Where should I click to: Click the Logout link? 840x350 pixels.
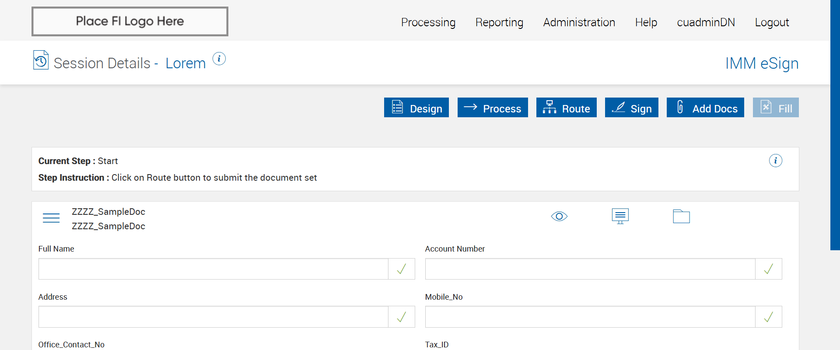(772, 22)
